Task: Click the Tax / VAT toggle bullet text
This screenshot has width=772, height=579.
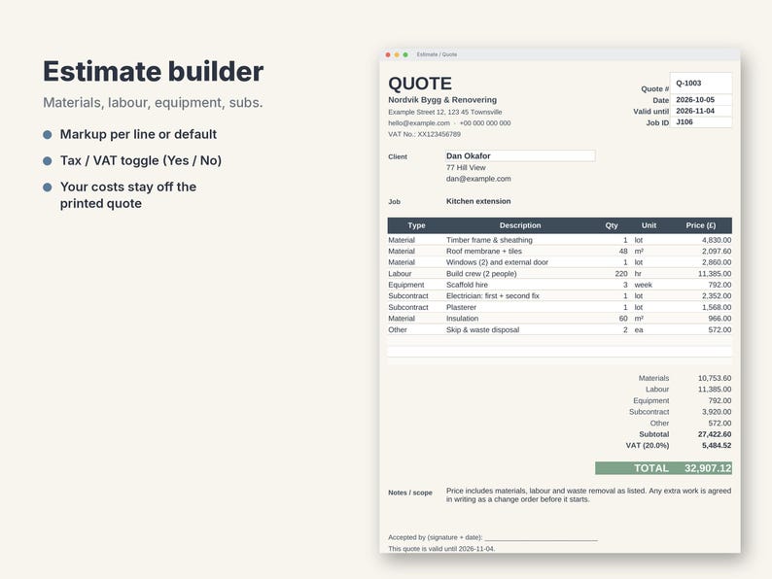Action: click(141, 161)
